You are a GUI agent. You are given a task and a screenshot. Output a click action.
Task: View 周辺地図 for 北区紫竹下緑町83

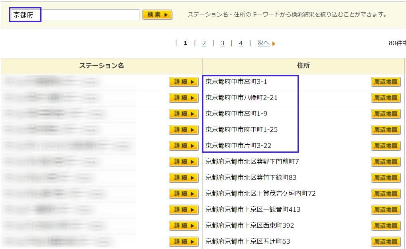(x=385, y=178)
